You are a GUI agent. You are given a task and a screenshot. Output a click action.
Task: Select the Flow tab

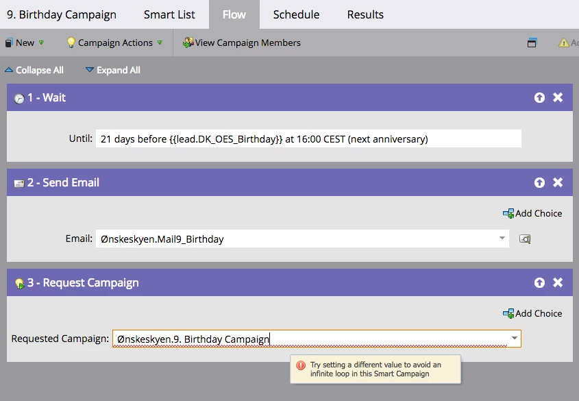(234, 14)
